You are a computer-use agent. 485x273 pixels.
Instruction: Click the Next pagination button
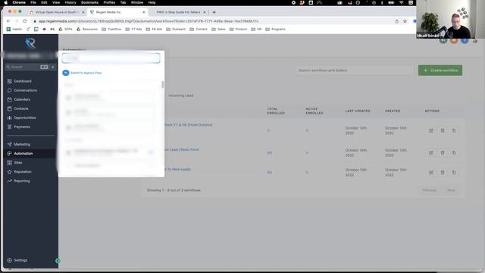451,190
